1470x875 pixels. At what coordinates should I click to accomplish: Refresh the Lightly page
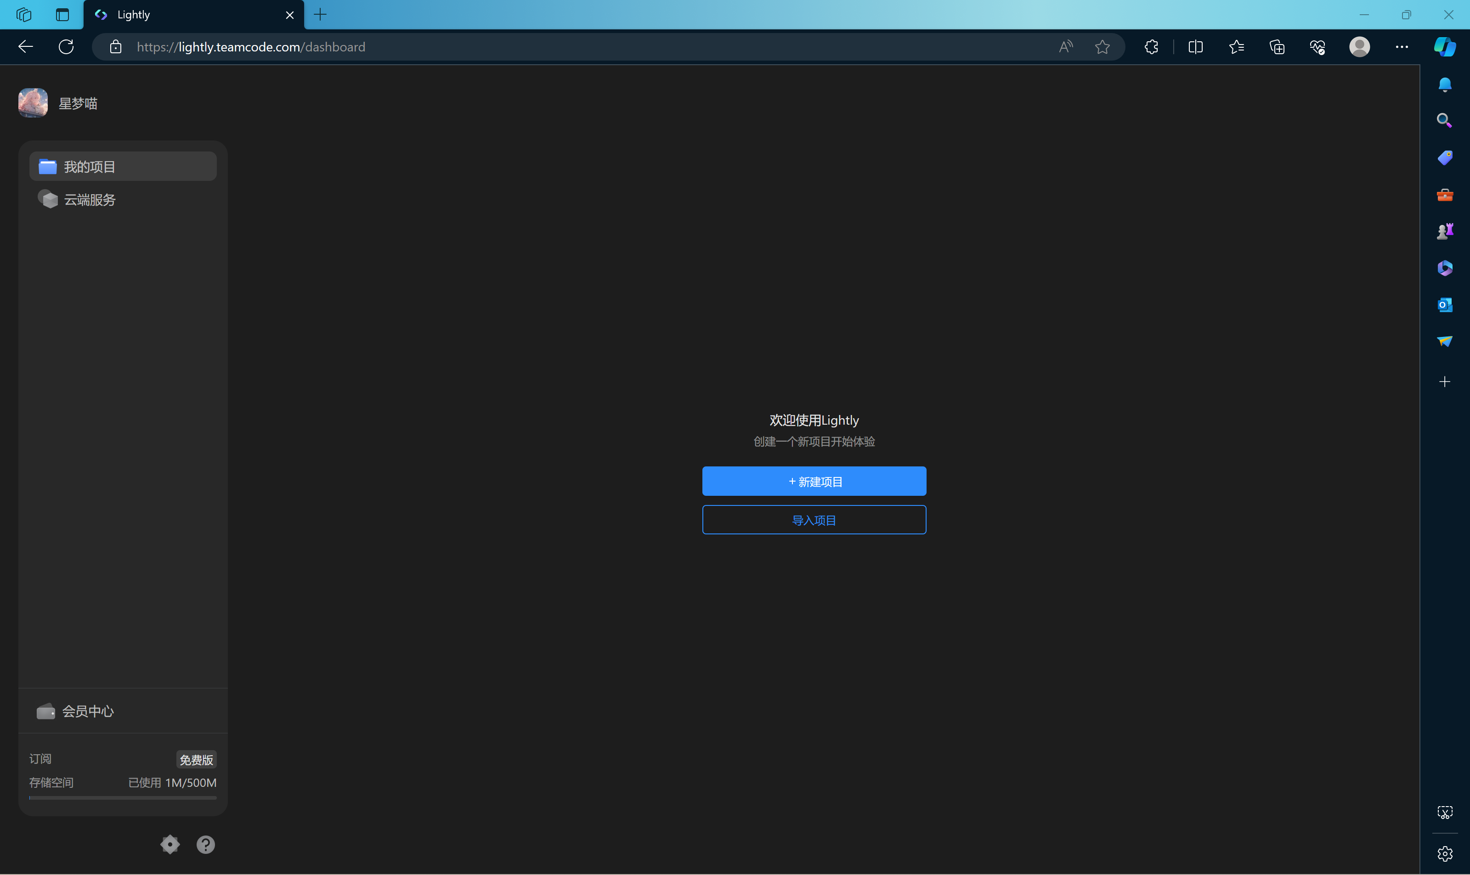66,47
